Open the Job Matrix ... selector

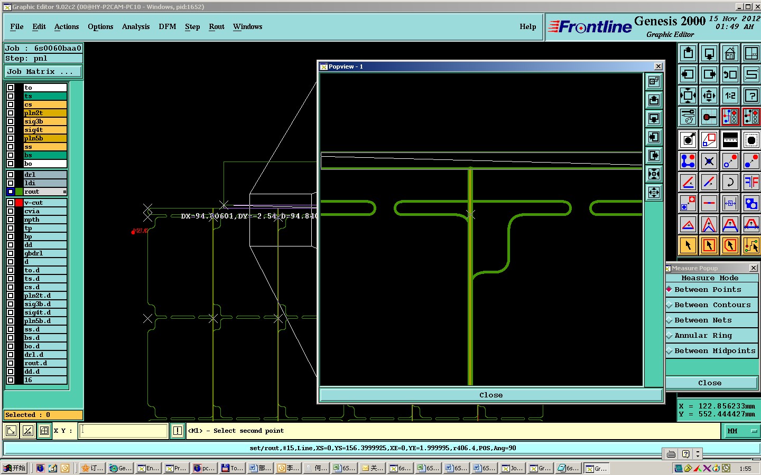[43, 72]
